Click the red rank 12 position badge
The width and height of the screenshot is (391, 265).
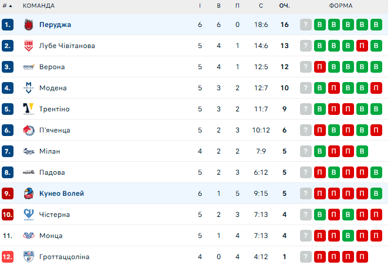point(8,257)
